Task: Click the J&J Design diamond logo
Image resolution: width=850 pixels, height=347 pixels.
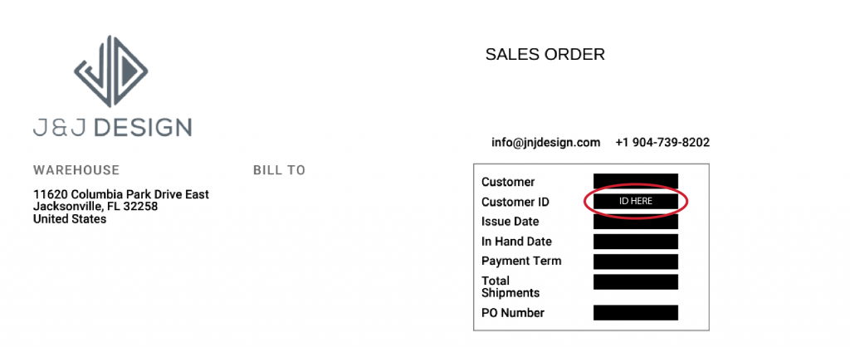Action: point(112,72)
